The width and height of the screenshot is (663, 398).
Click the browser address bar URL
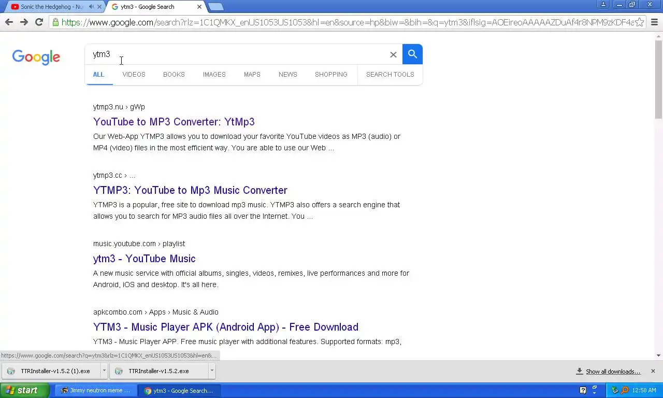[348, 22]
